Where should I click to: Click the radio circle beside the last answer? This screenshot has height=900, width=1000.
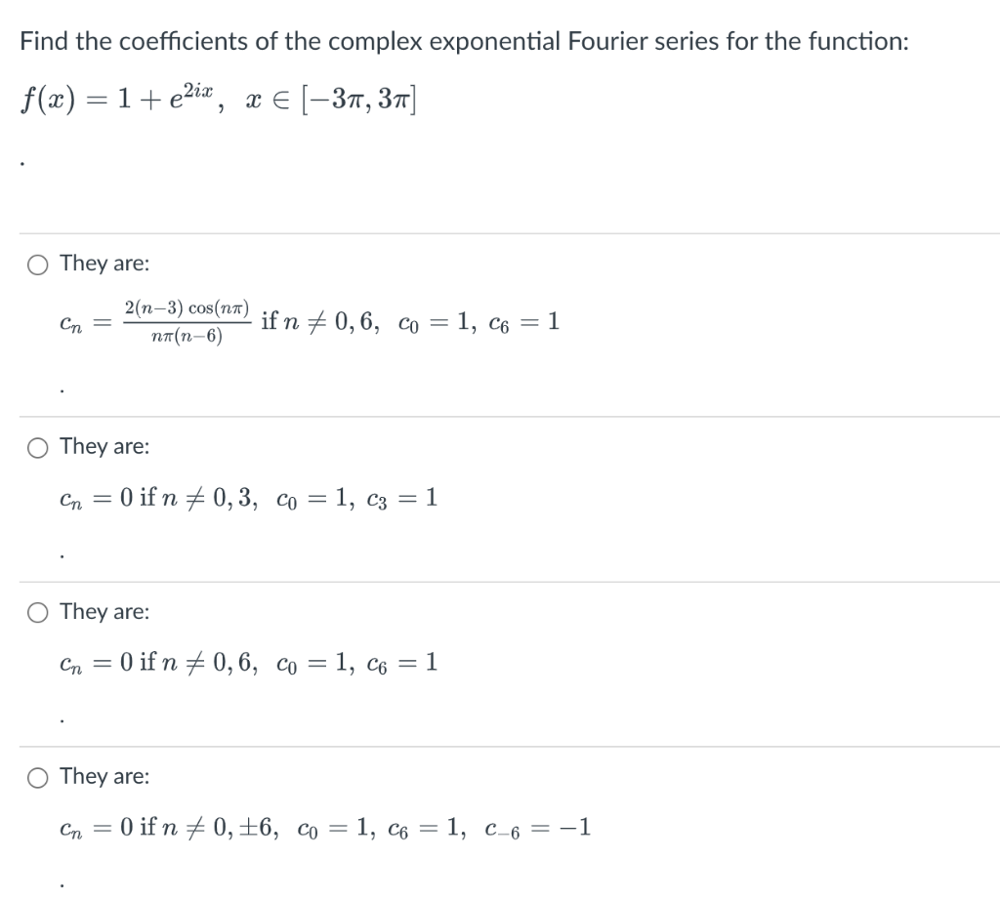37,776
